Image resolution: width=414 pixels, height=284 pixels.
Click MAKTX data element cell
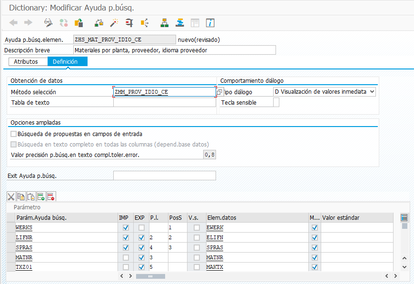pyautogui.click(x=257, y=267)
